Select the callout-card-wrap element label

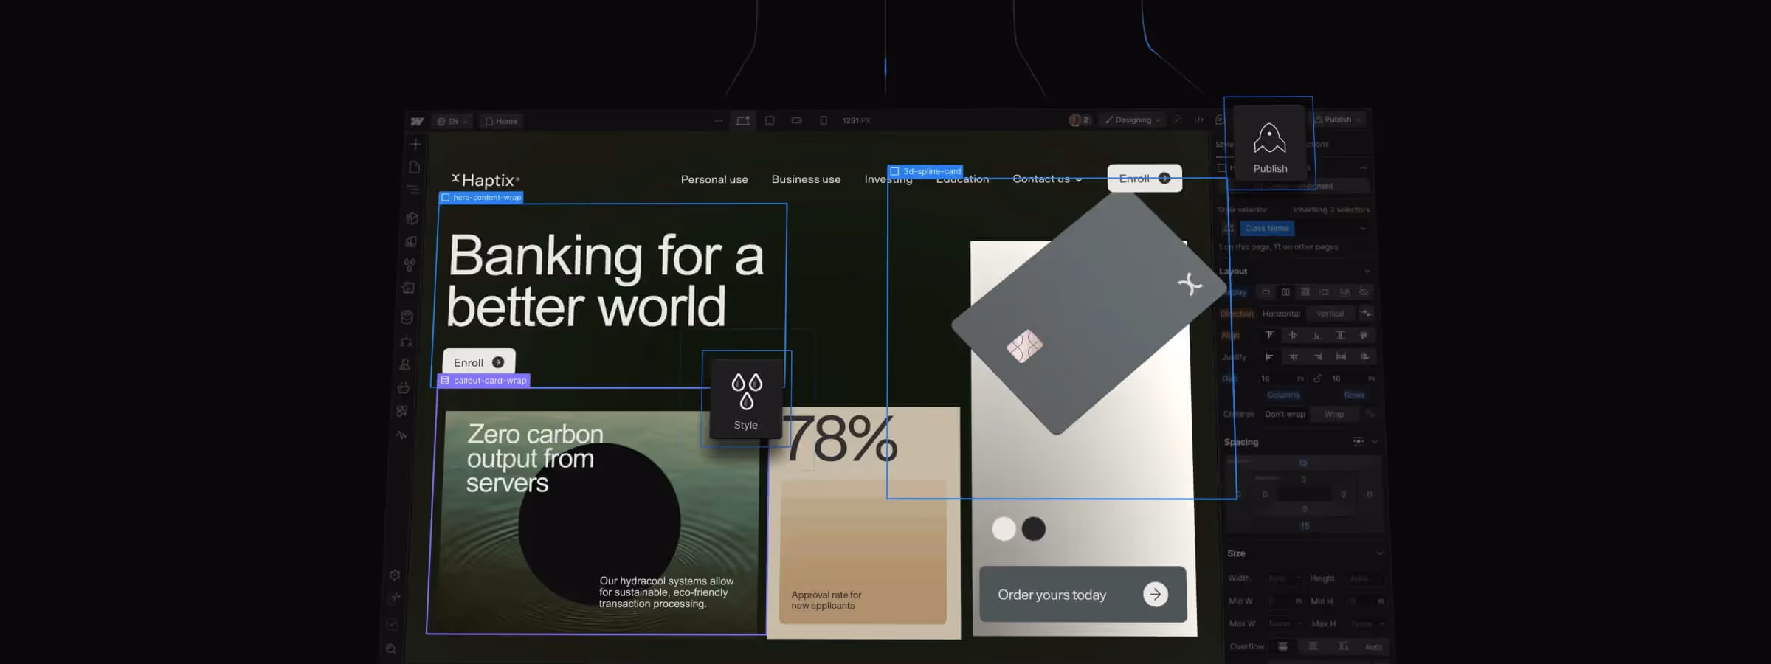pos(483,381)
